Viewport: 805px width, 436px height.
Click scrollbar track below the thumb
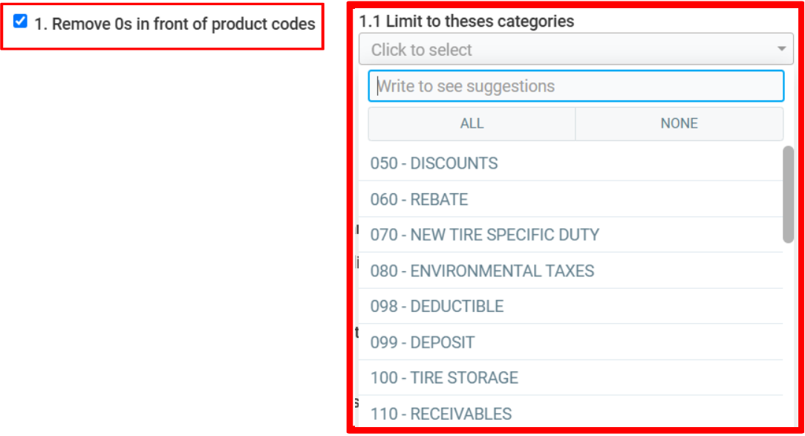pyautogui.click(x=788, y=334)
